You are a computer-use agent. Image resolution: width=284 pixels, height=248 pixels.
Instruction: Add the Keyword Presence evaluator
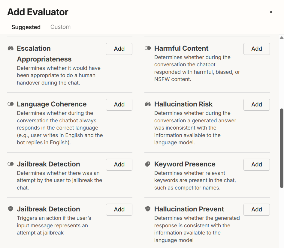coord(256,165)
